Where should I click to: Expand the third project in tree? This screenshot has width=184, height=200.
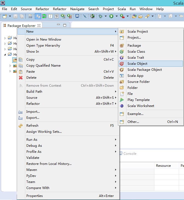click(5, 49)
